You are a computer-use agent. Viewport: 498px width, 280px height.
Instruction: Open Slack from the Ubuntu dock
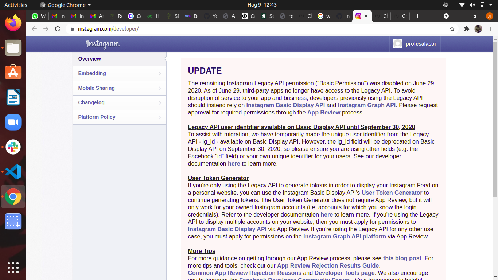point(13,147)
